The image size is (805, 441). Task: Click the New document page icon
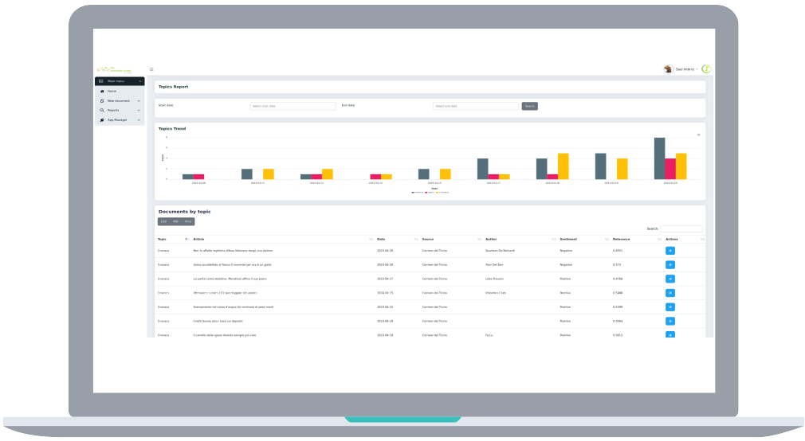click(x=102, y=101)
